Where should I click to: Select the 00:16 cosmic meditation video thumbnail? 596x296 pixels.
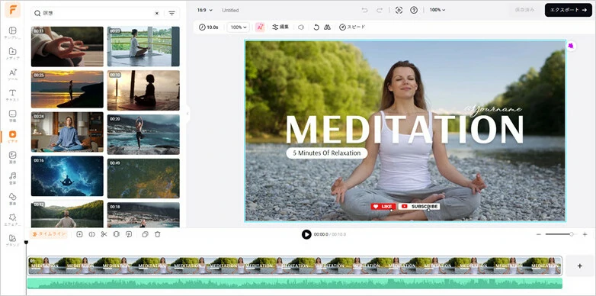tap(67, 175)
